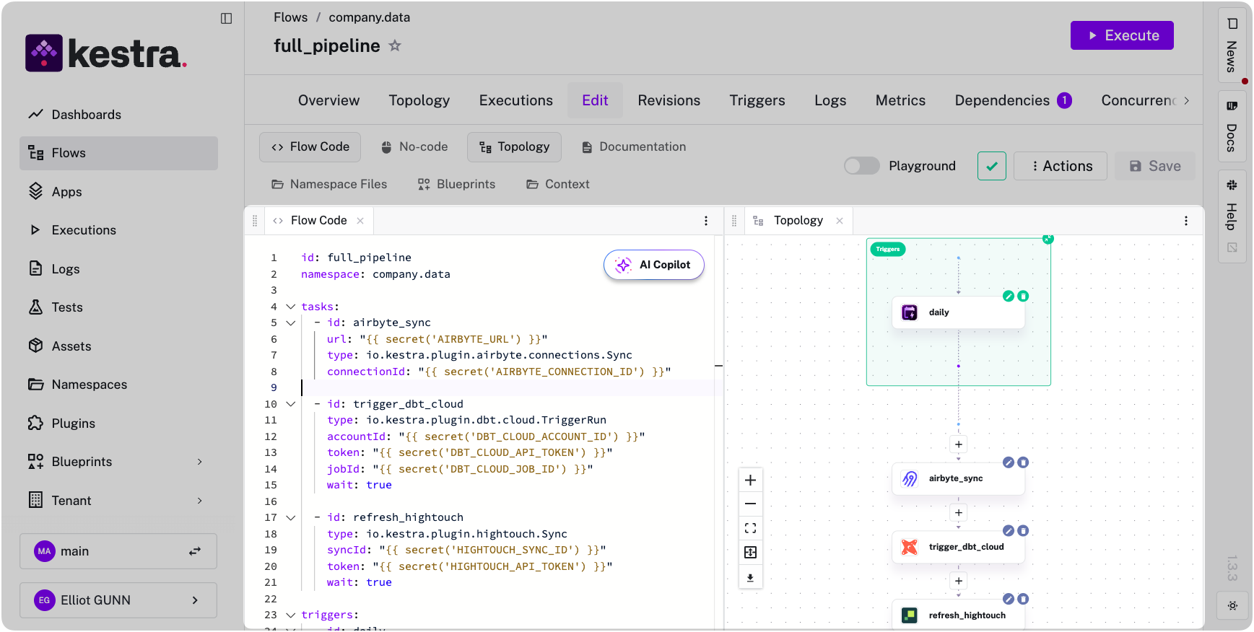Click the Execute button
Viewport: 1254px width, 632px height.
tap(1122, 35)
